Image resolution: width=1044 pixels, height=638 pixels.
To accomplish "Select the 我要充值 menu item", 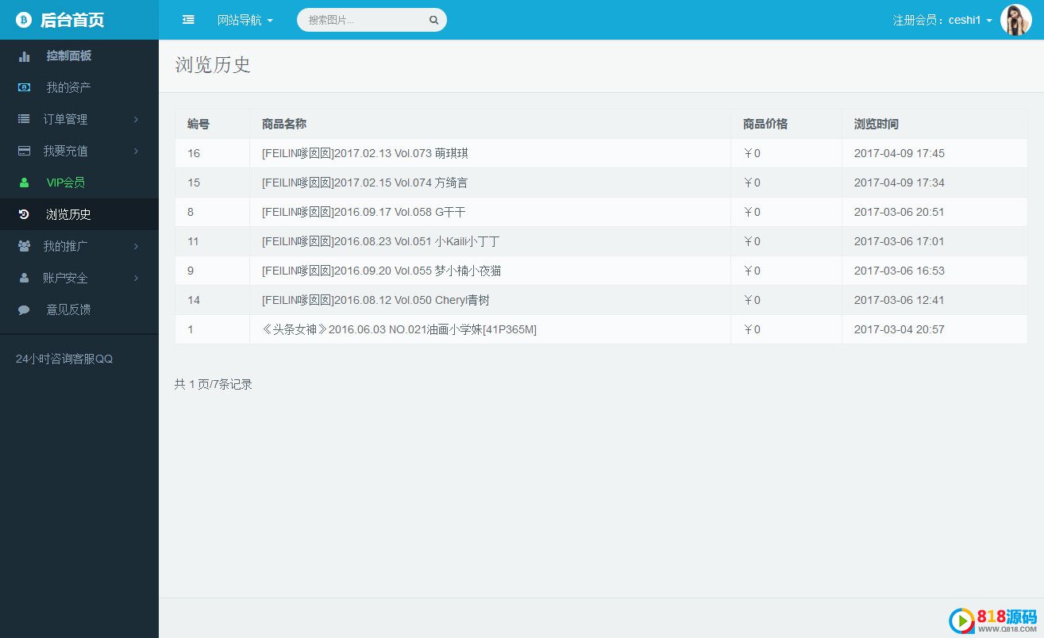I will point(65,151).
